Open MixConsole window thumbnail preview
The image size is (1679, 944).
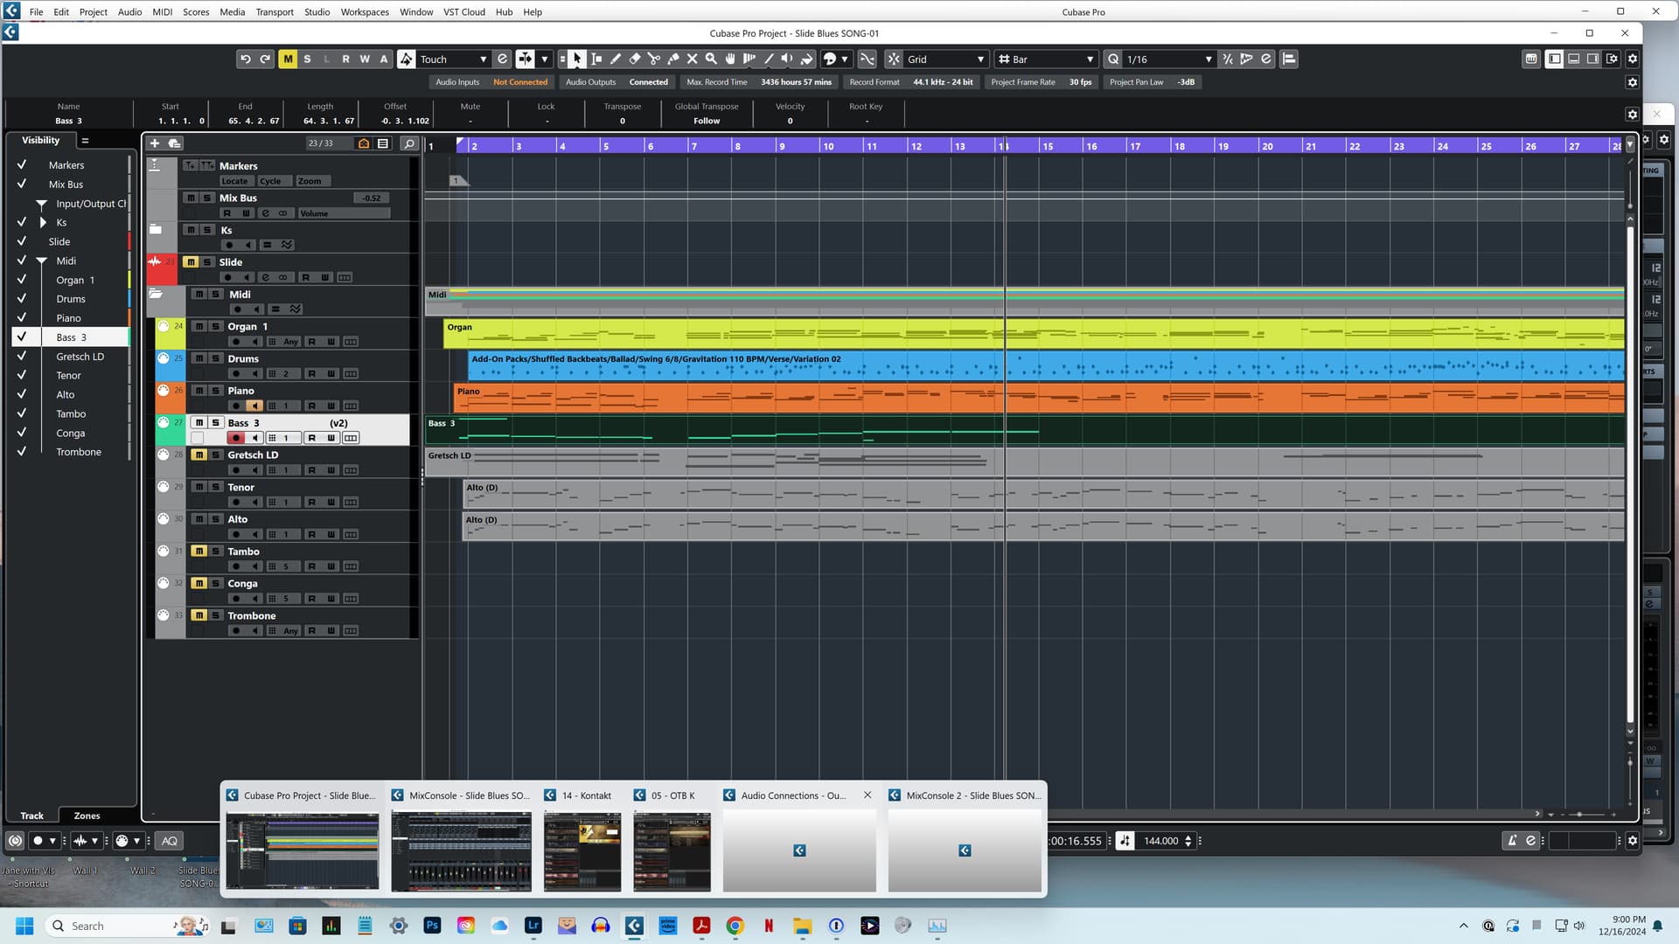[x=461, y=850]
